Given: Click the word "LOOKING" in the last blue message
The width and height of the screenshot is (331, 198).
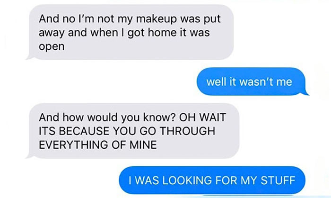Looking at the screenshot, I should point(187,180).
